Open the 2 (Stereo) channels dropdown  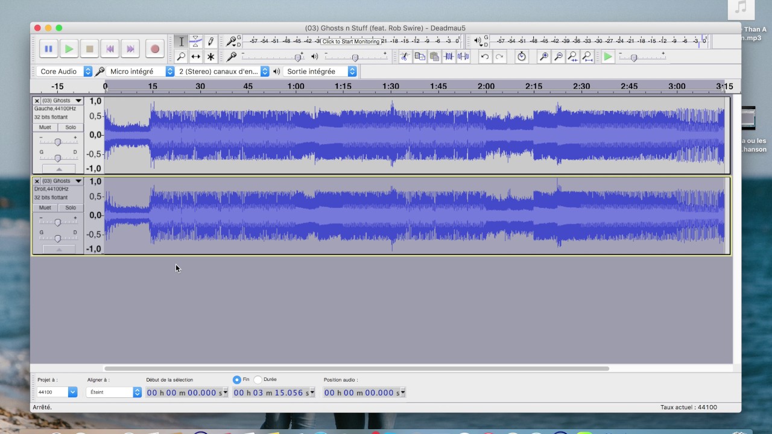[x=223, y=71]
